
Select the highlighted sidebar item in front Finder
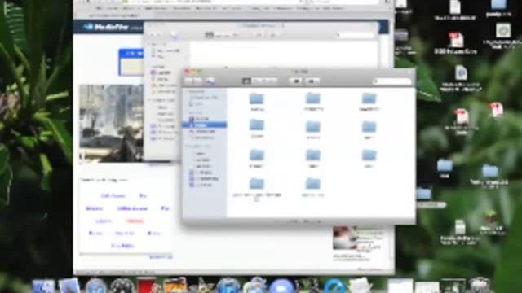(x=205, y=125)
